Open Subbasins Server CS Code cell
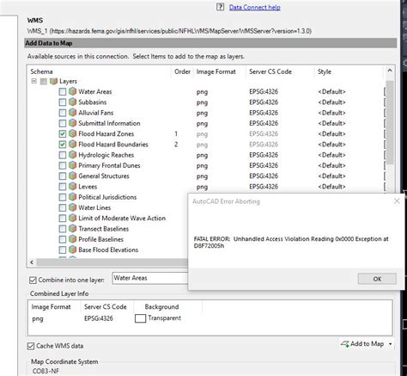 pos(264,102)
